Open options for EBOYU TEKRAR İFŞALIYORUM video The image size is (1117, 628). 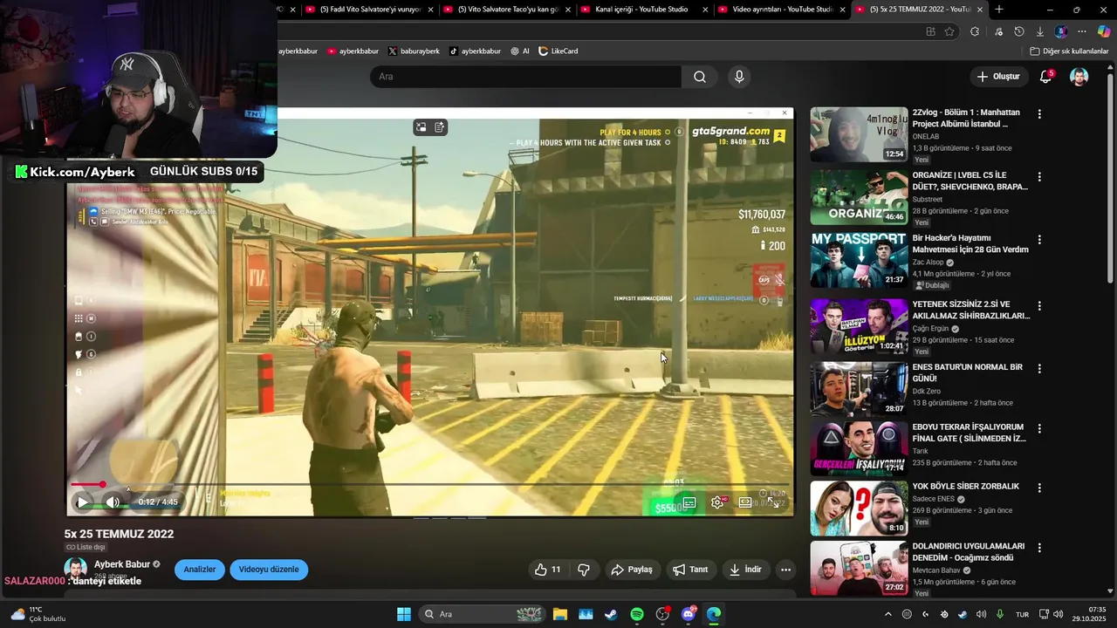click(x=1039, y=429)
